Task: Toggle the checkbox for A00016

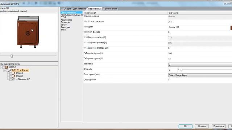Action: [11, 73]
